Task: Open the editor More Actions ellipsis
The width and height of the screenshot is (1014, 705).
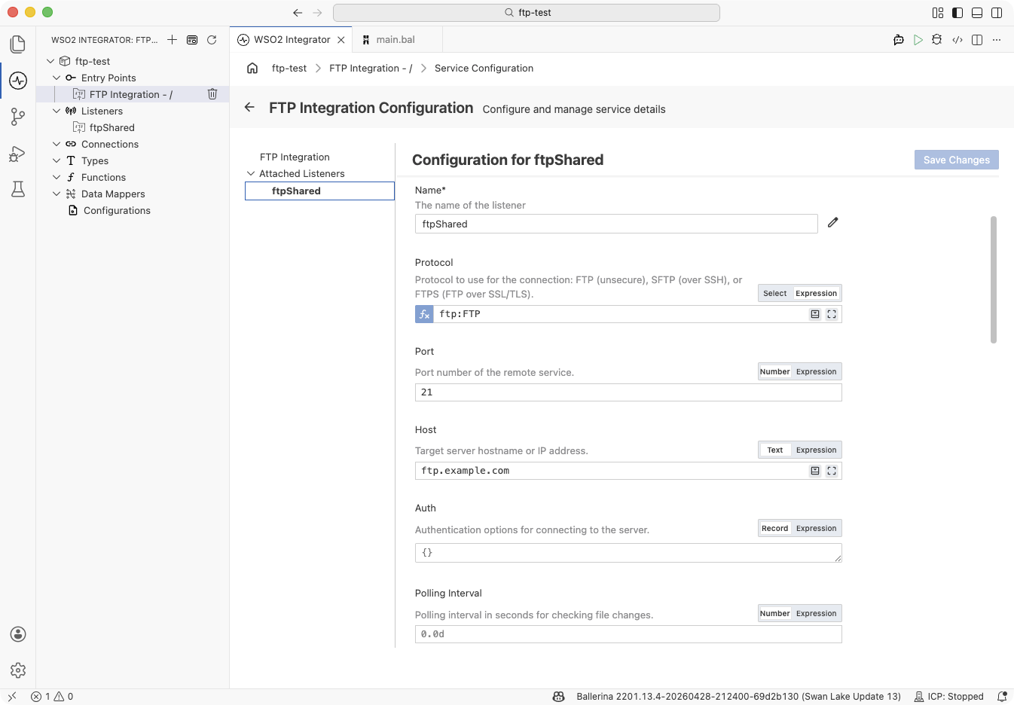Action: [x=997, y=40]
